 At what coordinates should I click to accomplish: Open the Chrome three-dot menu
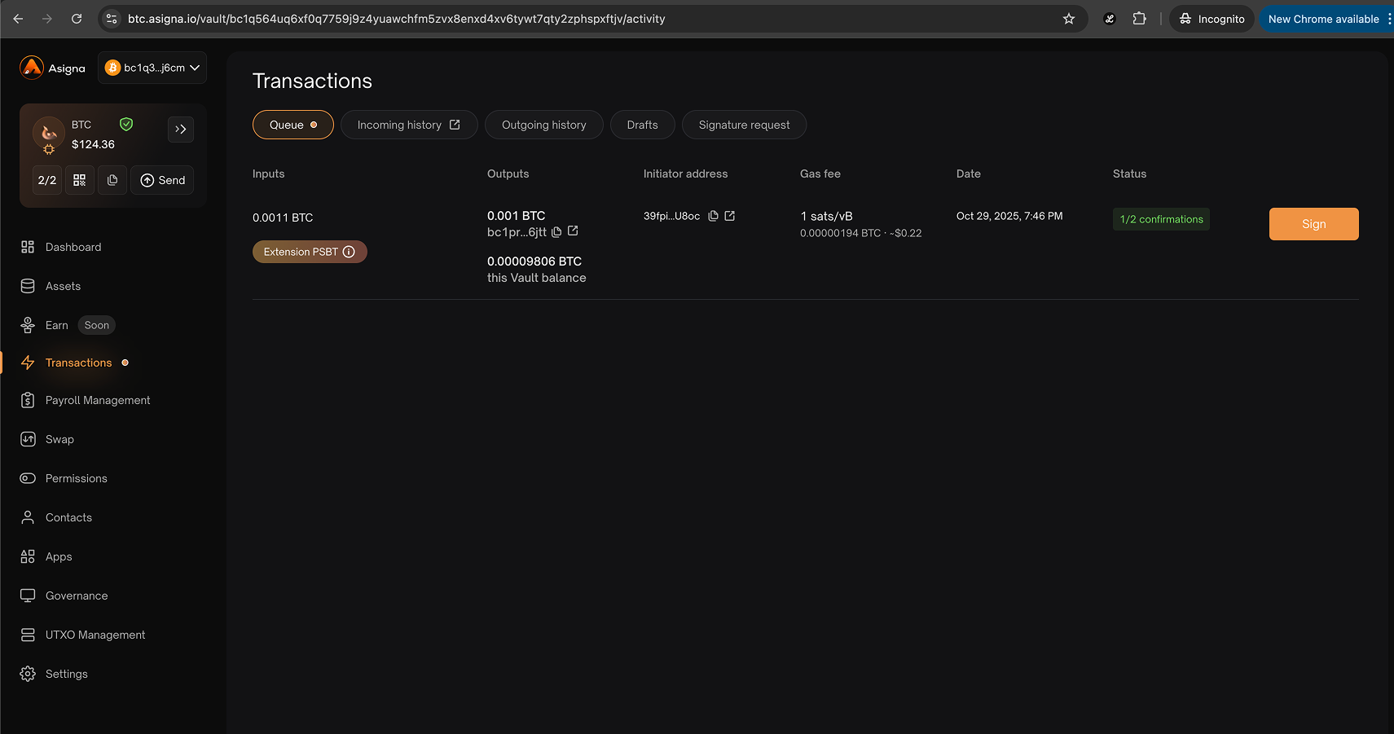[1389, 19]
